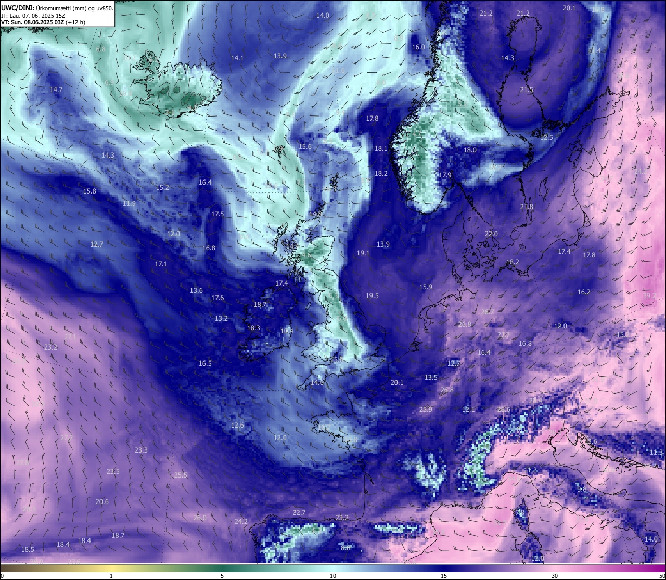This screenshot has height=580, width=666.
Task: Click the 19.5 value in the North Sea
Action: [x=372, y=296]
